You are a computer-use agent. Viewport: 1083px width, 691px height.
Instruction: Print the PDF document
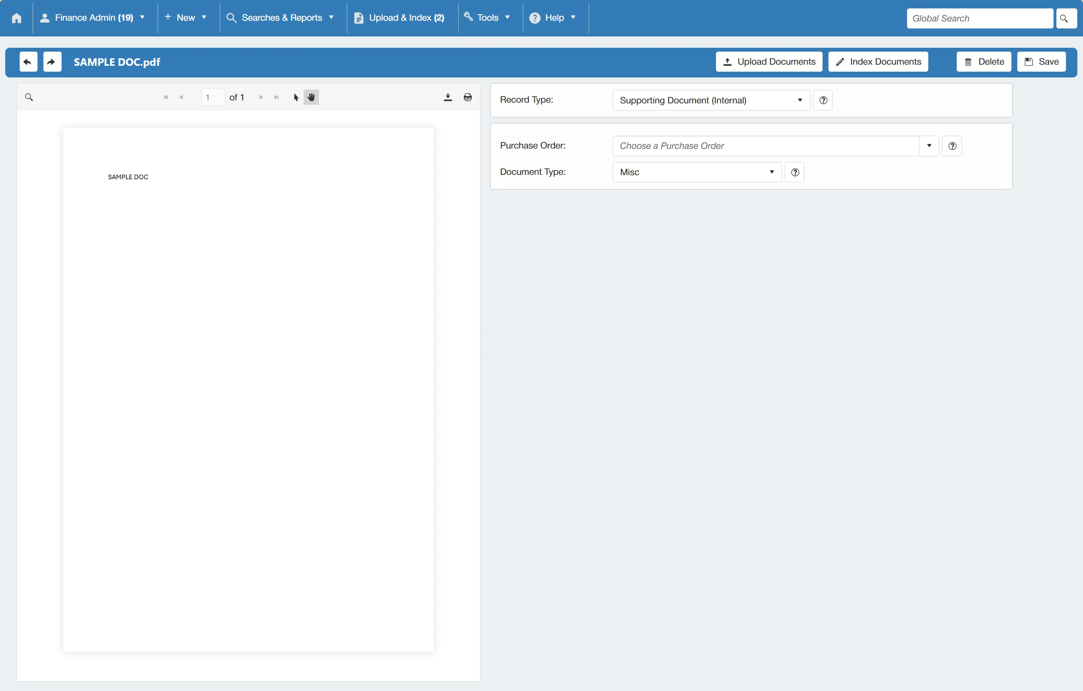[x=468, y=97]
